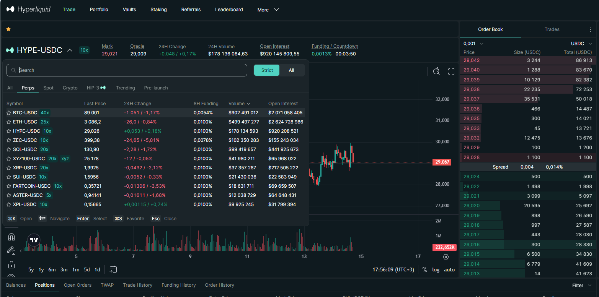Open the Funding History tab
Viewport: 599px width, 297px height.
(179, 285)
